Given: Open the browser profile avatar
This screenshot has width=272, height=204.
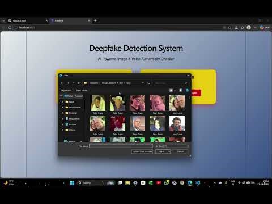Looking at the screenshot, I should (x=249, y=28).
